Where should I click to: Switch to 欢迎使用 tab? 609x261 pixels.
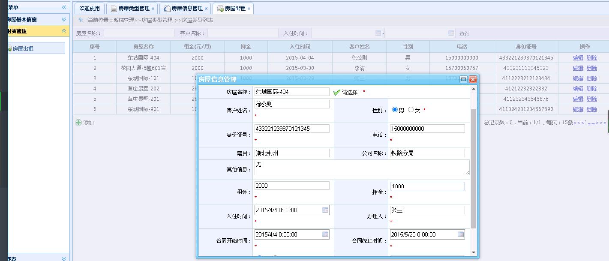click(x=89, y=9)
